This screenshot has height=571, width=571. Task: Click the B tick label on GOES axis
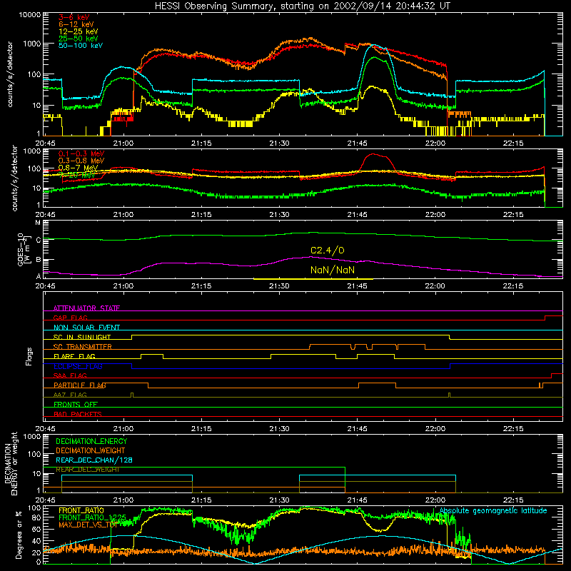coord(39,260)
